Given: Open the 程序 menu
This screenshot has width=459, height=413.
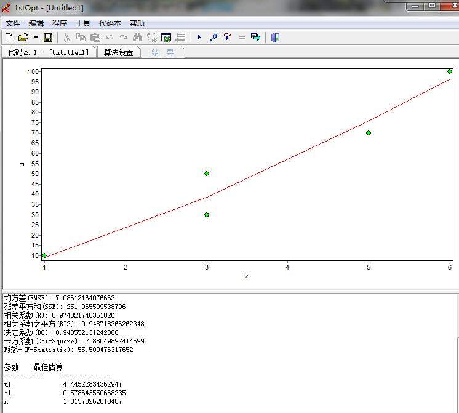Looking at the screenshot, I should coord(60,23).
